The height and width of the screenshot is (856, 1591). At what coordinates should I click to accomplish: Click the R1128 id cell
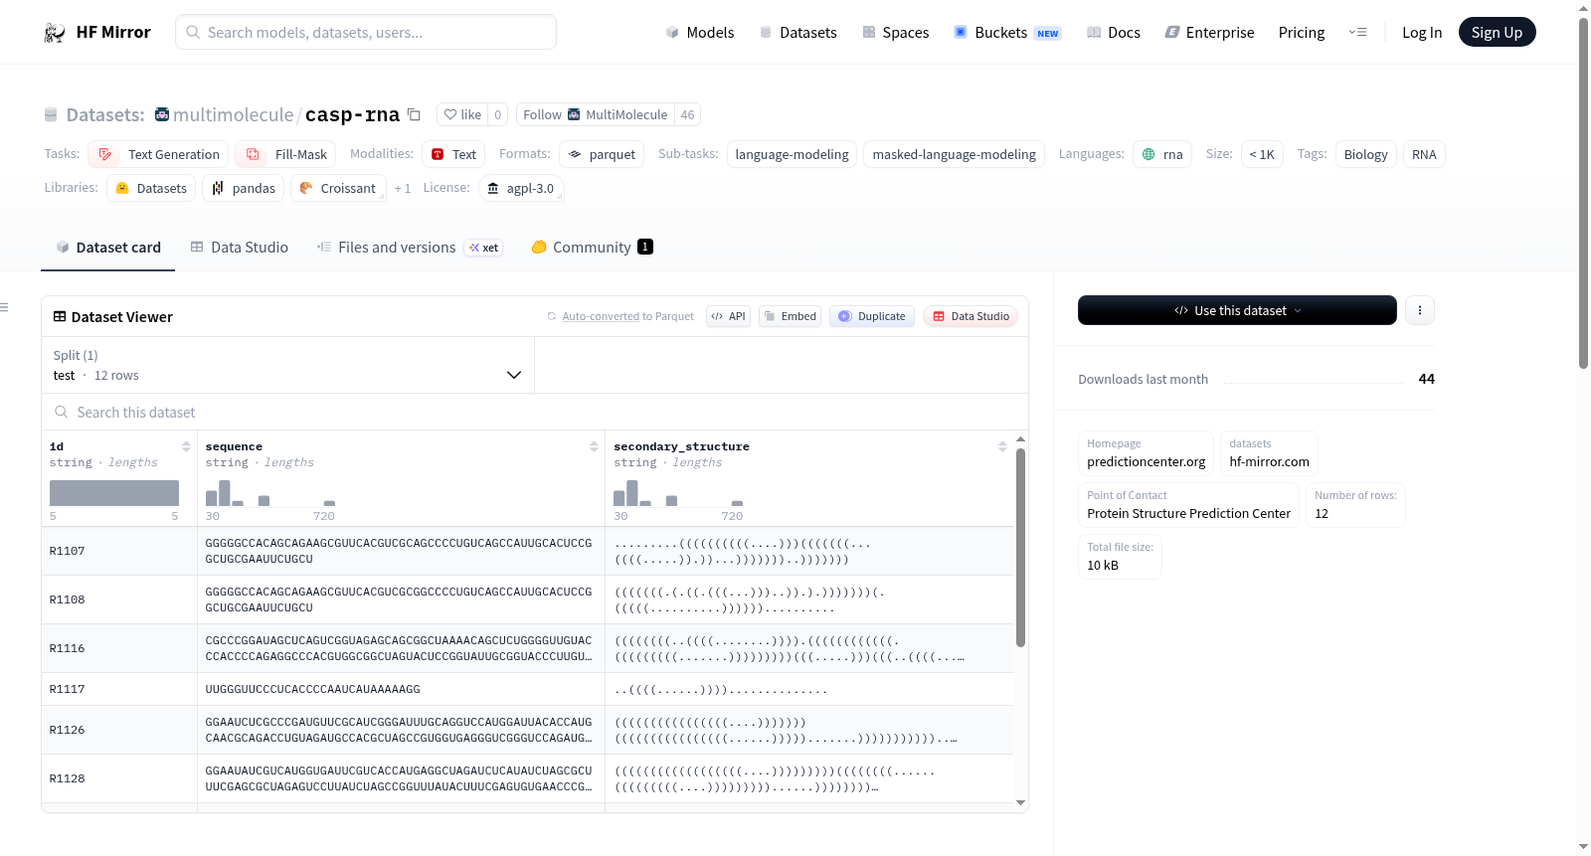tap(119, 778)
